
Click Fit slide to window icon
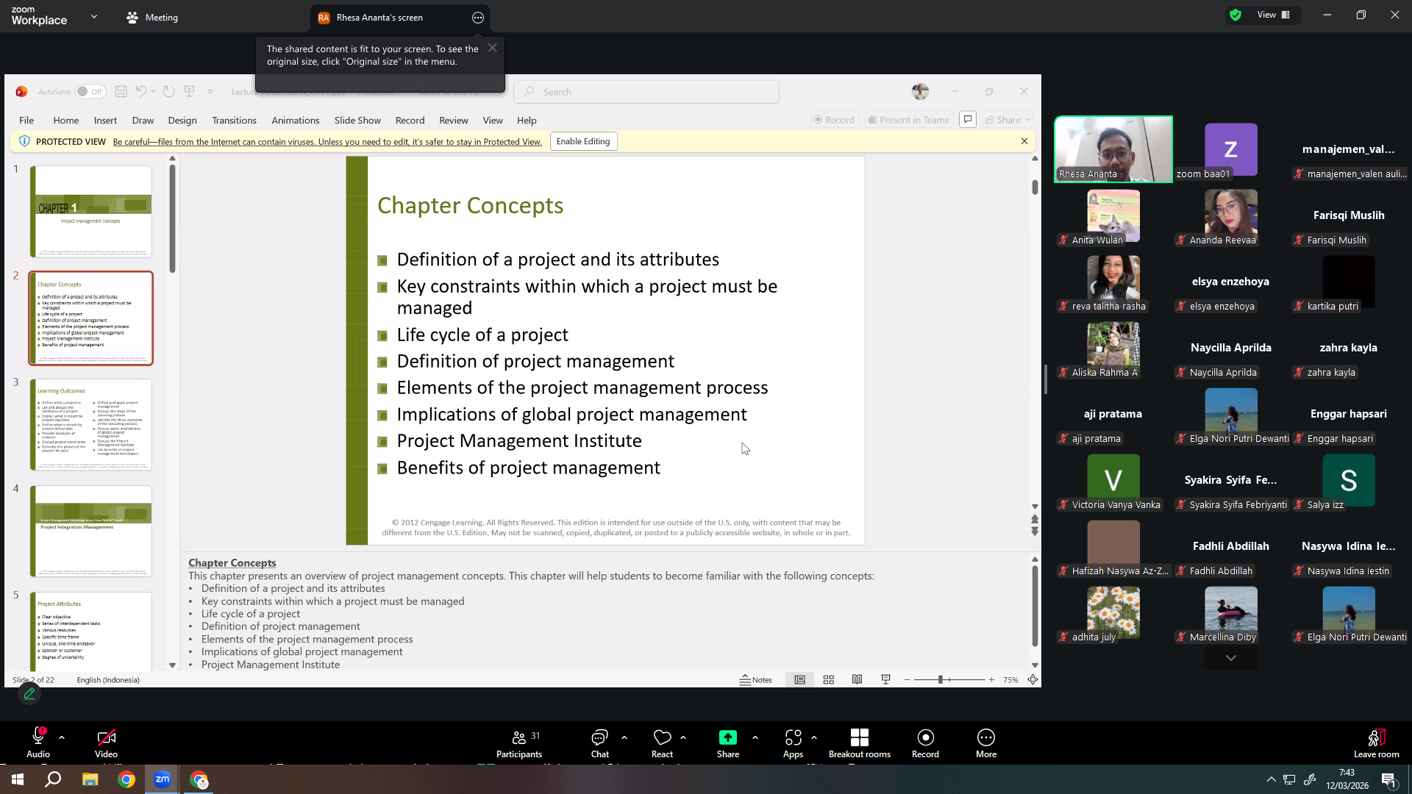[1033, 680]
